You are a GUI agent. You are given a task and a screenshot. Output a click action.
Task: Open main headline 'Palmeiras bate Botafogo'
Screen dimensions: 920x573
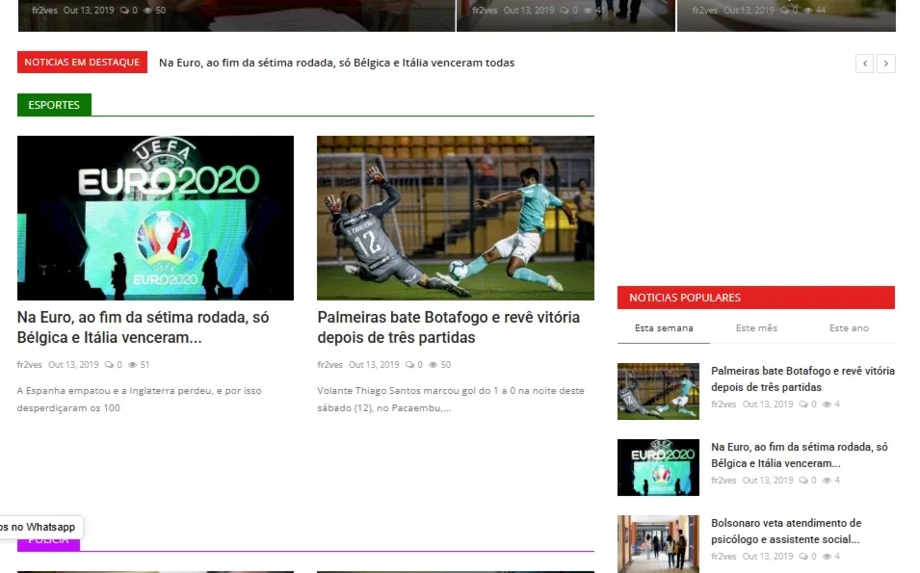click(x=448, y=327)
